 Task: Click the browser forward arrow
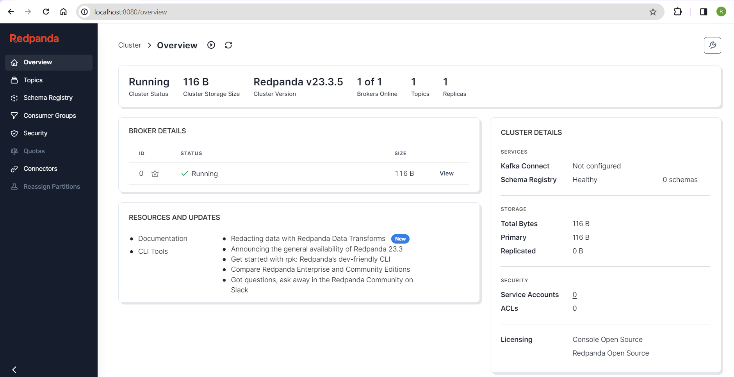tap(28, 12)
